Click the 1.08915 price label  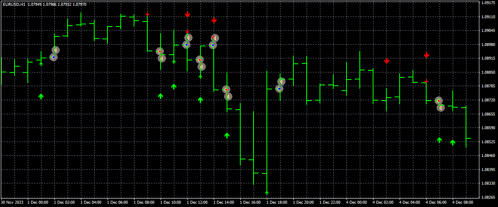[488, 59]
